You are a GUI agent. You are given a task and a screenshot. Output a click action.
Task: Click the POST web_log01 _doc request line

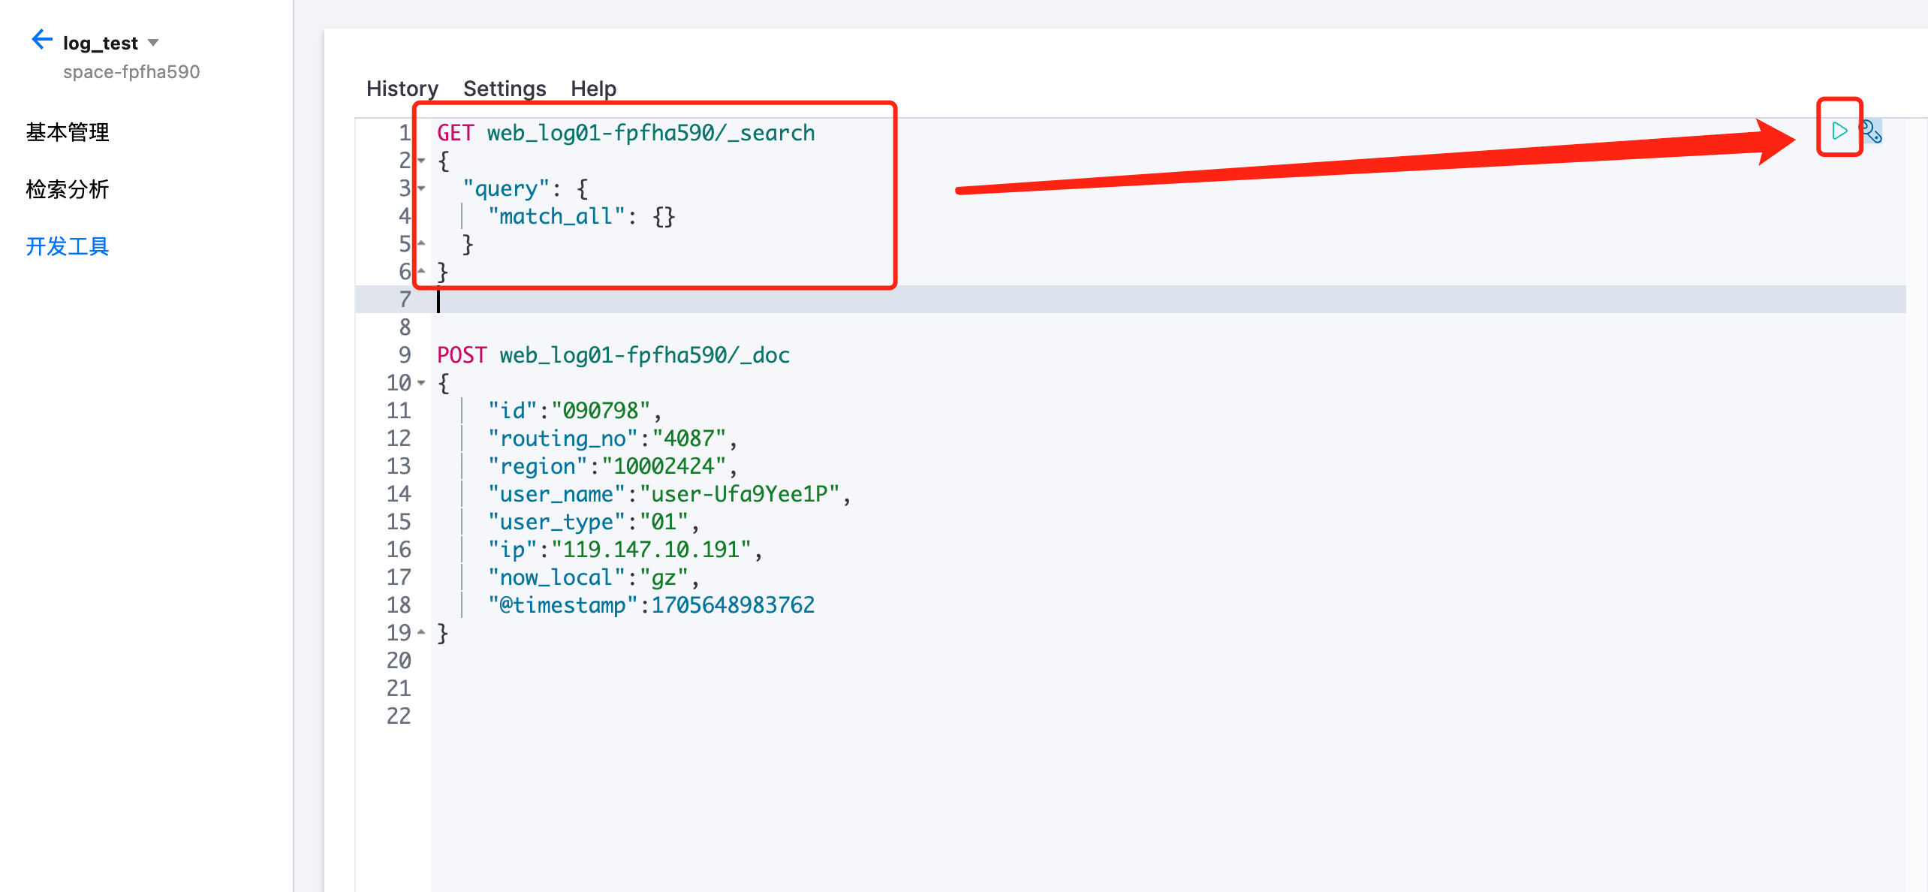[x=613, y=355]
